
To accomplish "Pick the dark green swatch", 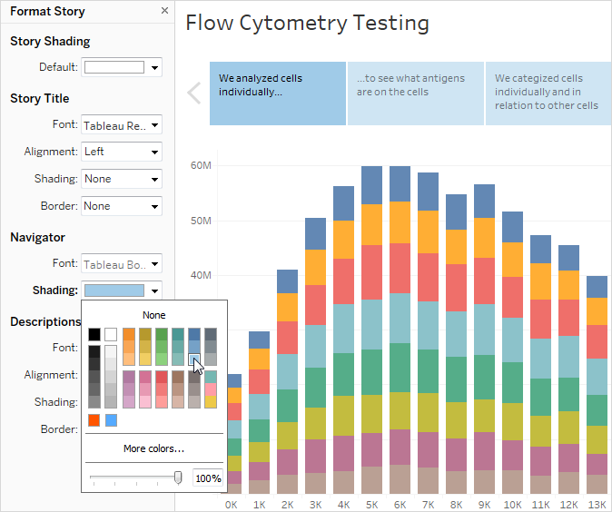I will pos(162,334).
